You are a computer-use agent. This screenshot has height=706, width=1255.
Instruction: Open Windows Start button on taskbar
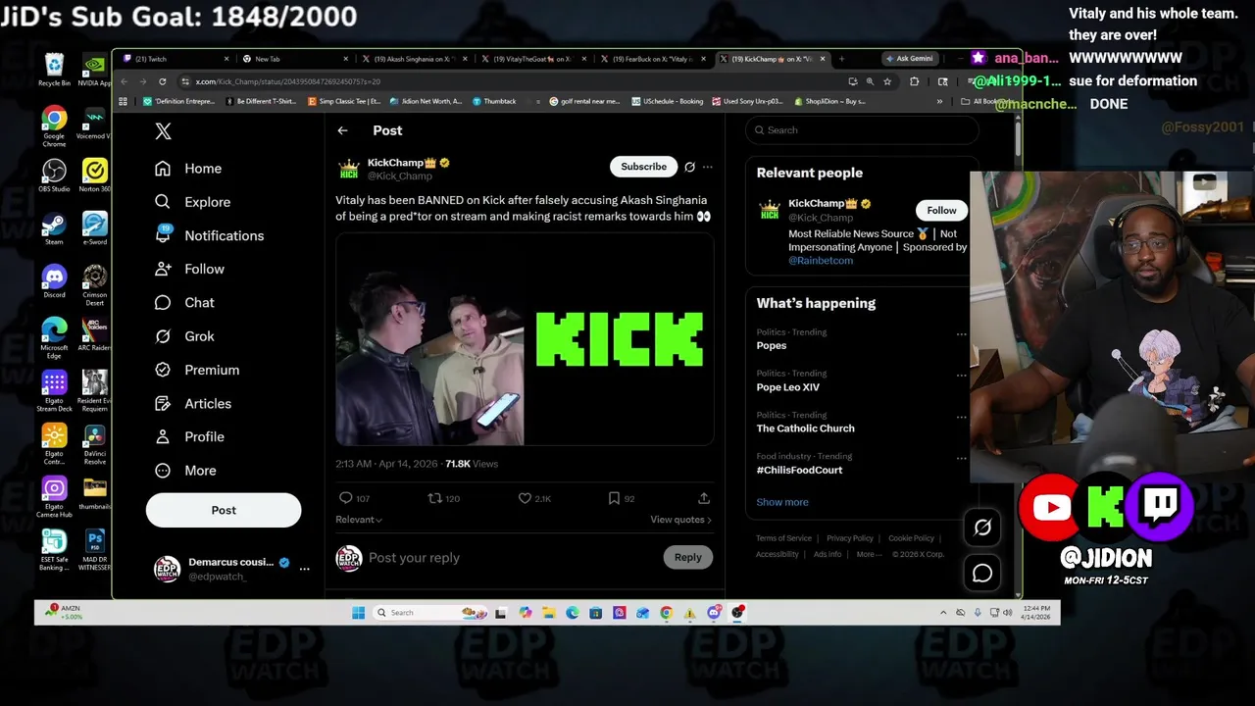click(359, 613)
